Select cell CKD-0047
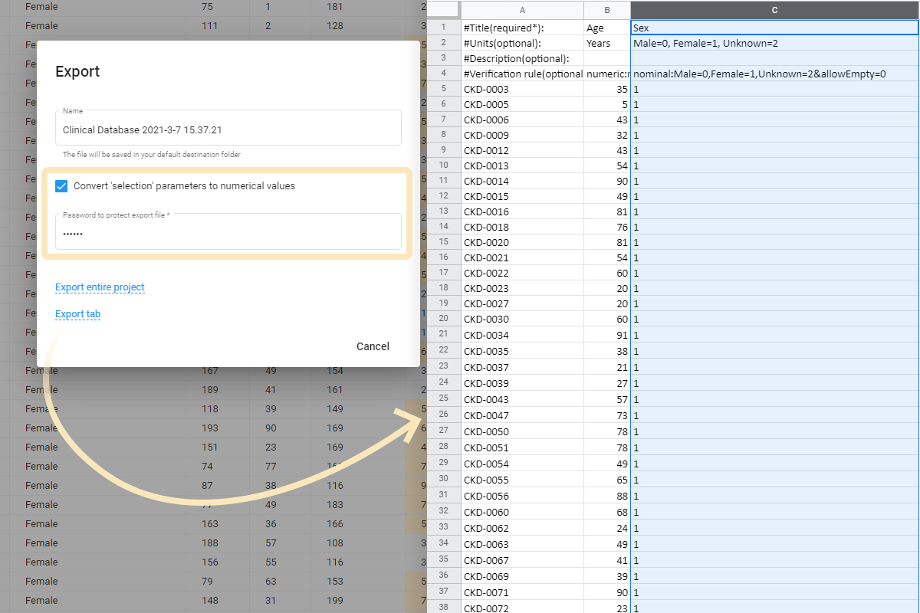The height and width of the screenshot is (613, 920). (522, 415)
